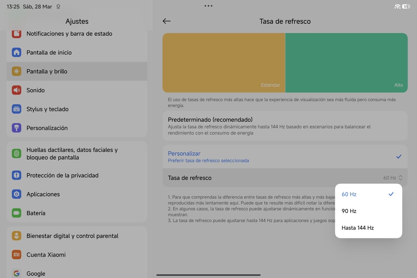
Task: Open Notificaciones y barra de estado
Action: pos(69,34)
